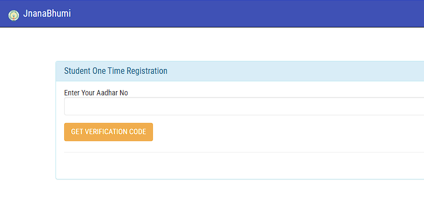Click the left border of the registration panel
Viewport: 424px width, 215px height.
56,120
